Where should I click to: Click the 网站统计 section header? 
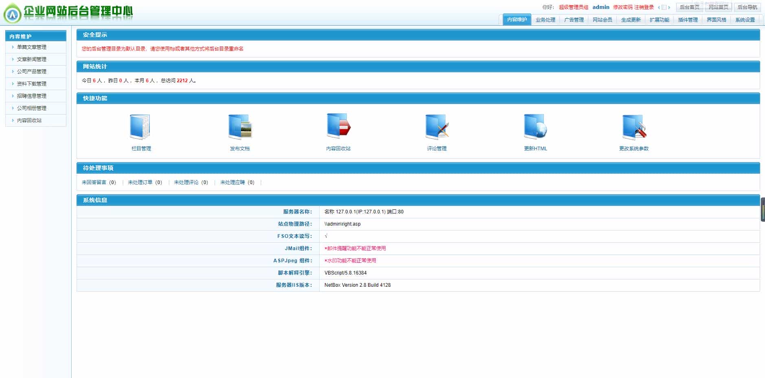click(x=418, y=66)
